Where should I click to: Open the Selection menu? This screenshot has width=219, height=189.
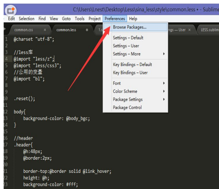pos(27,19)
